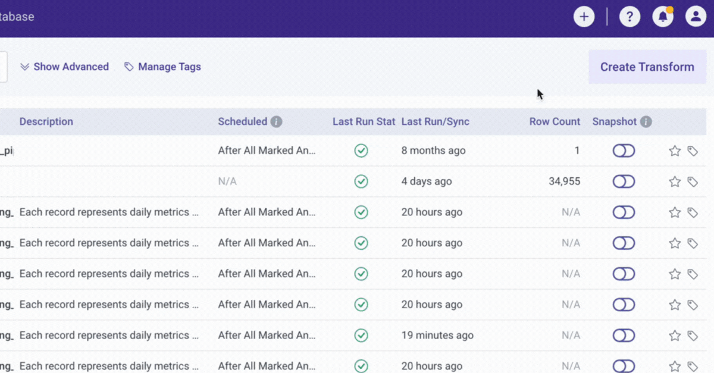This screenshot has height=373, width=714.
Task: Star the row run 19 minutes ago
Action: 675,336
